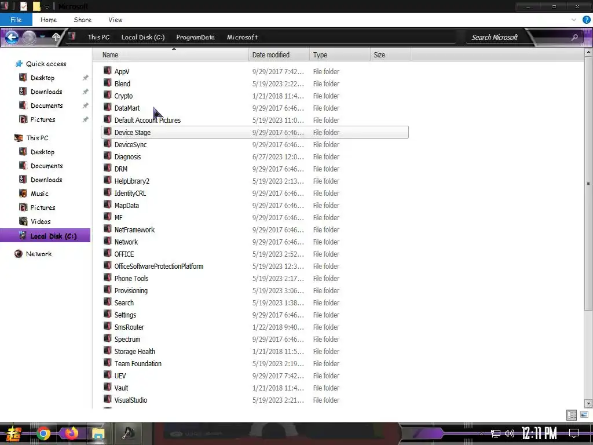Click the Diagnosis folder icon
Image resolution: width=593 pixels, height=445 pixels.
107,156
